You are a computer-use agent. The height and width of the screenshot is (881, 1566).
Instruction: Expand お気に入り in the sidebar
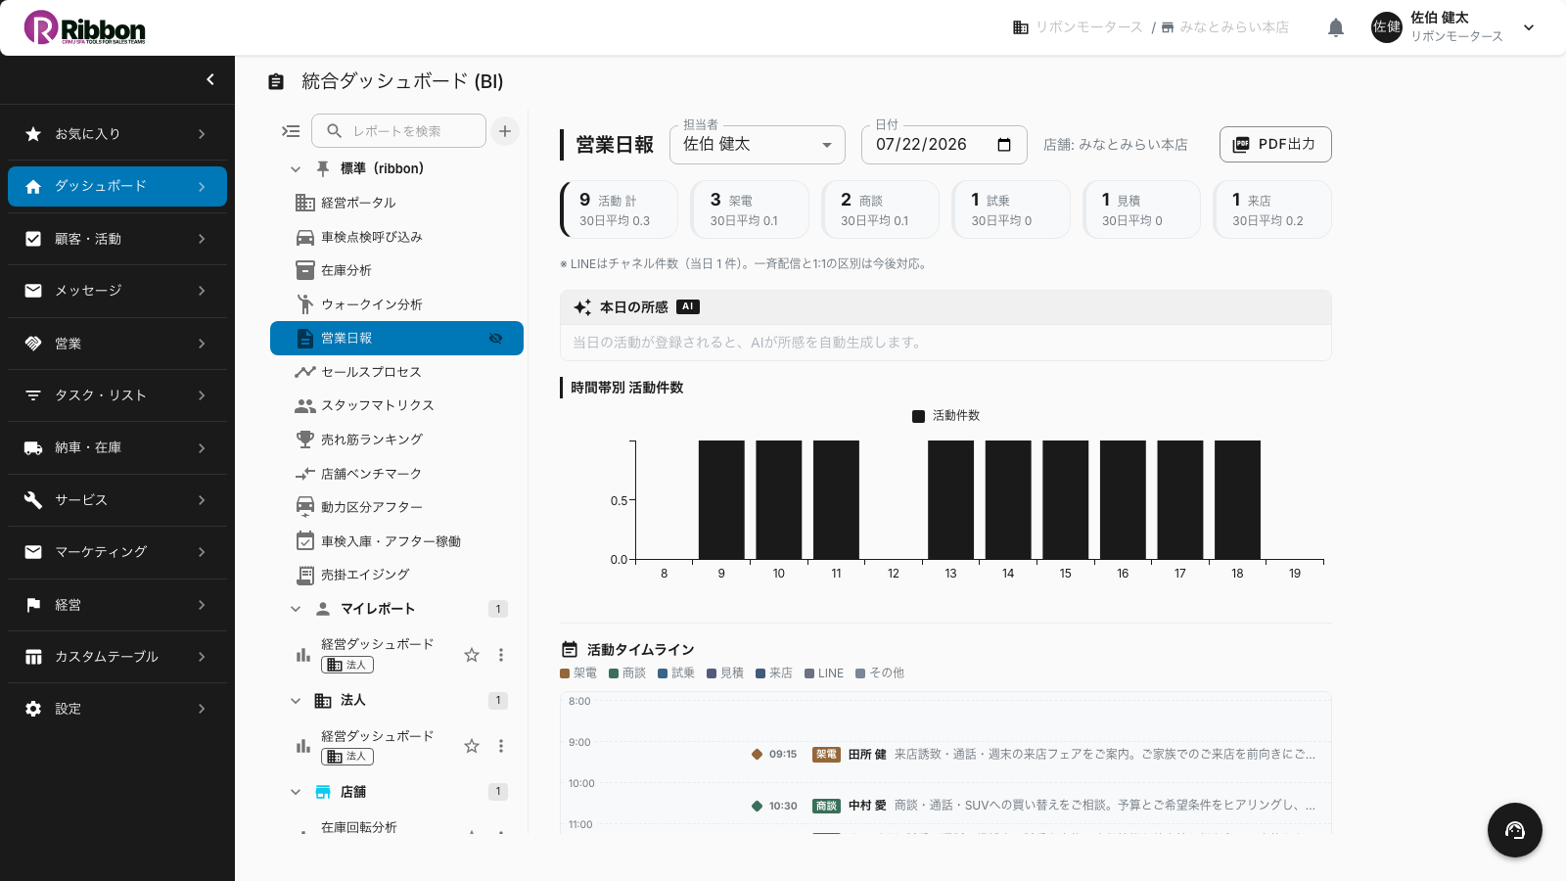click(117, 134)
